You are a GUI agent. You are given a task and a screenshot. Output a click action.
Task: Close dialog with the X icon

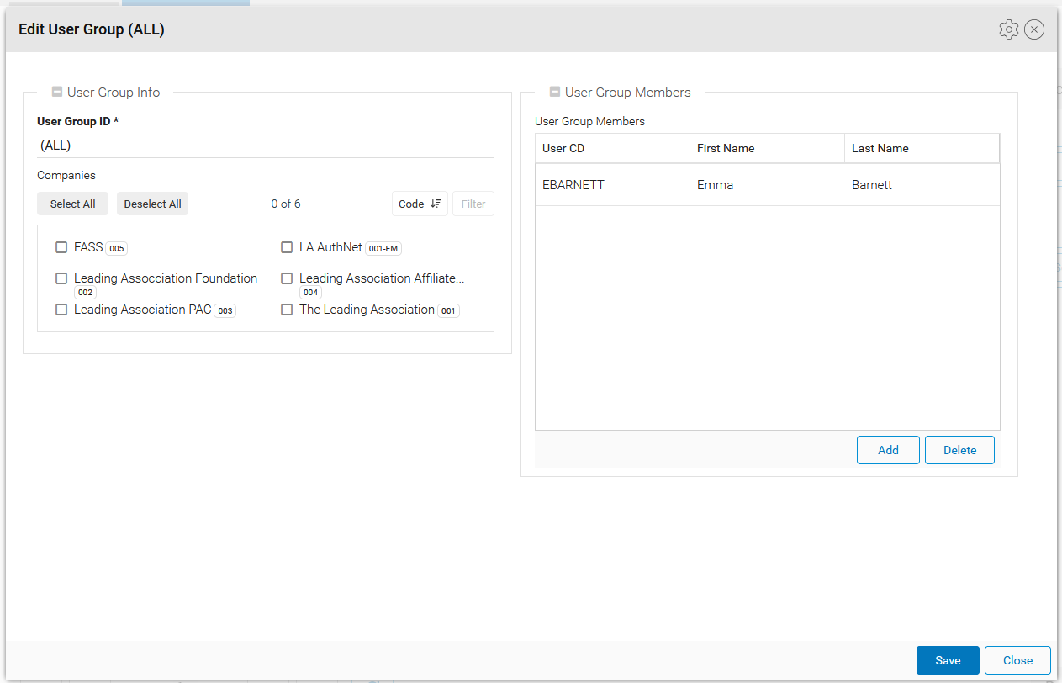(x=1034, y=29)
